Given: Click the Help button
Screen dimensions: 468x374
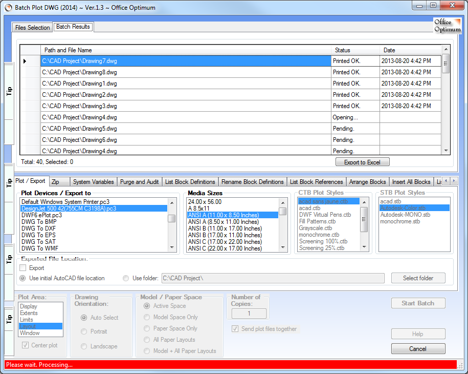Looking at the screenshot, I should 418,334.
